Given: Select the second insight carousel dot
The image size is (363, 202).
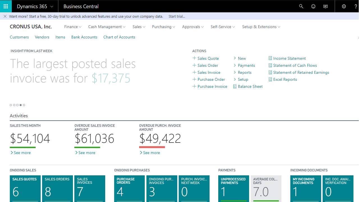Looking at the screenshot, I should point(14,105).
